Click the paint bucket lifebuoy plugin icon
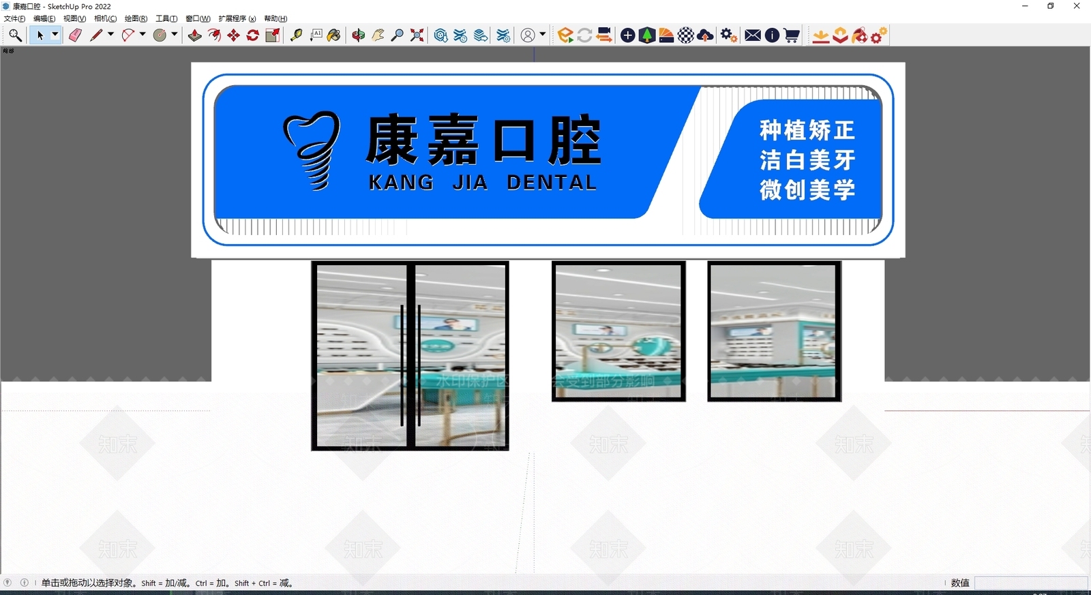1091x595 pixels. [x=860, y=35]
